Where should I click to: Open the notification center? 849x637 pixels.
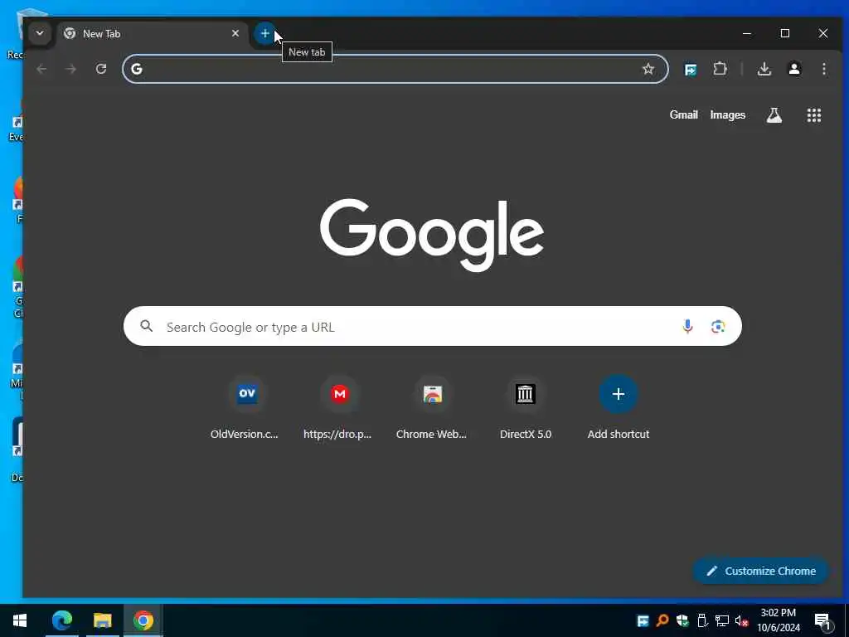pyautogui.click(x=822, y=620)
